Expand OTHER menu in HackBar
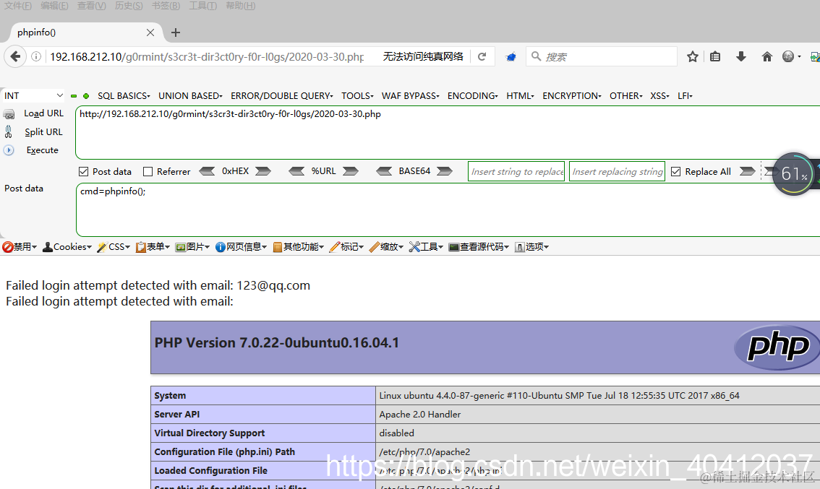Screen dimensions: 820x489 tap(626, 95)
